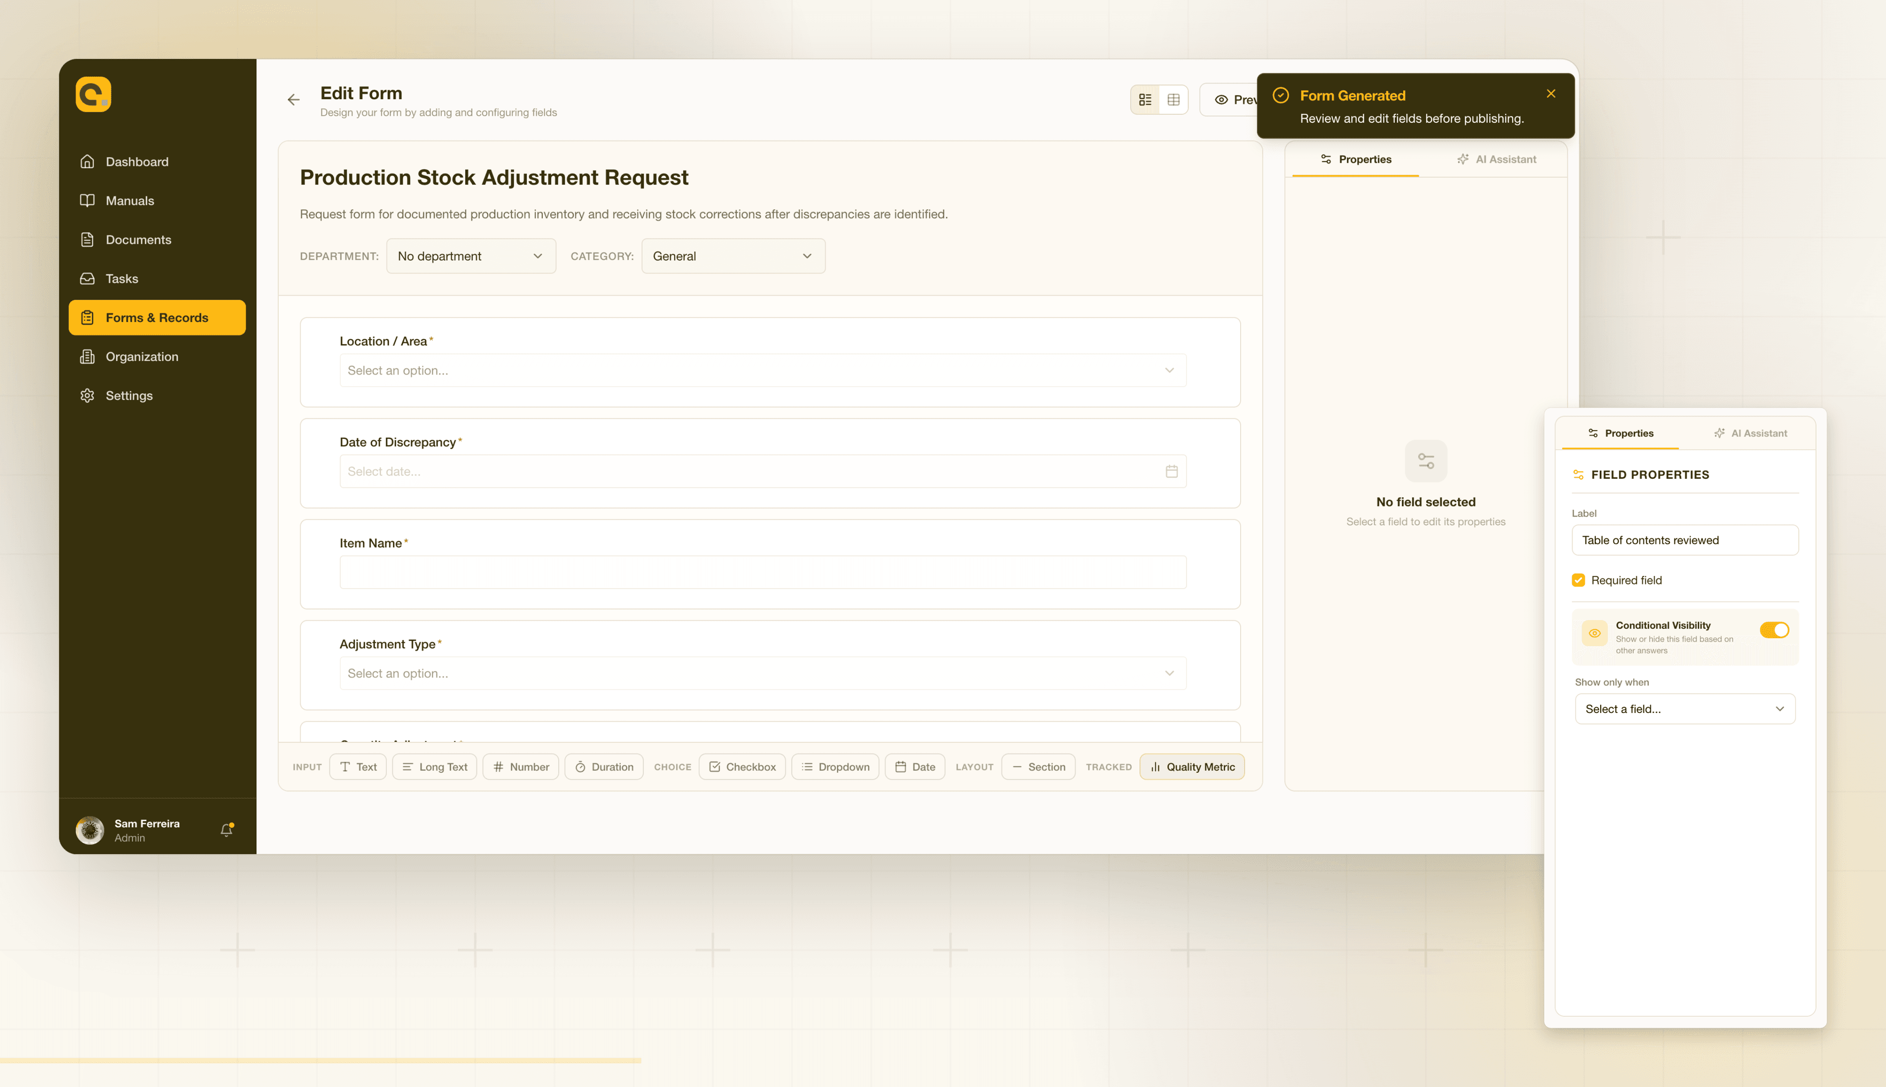
Task: Click the Date of Discrepancy date field
Action: pos(762,471)
